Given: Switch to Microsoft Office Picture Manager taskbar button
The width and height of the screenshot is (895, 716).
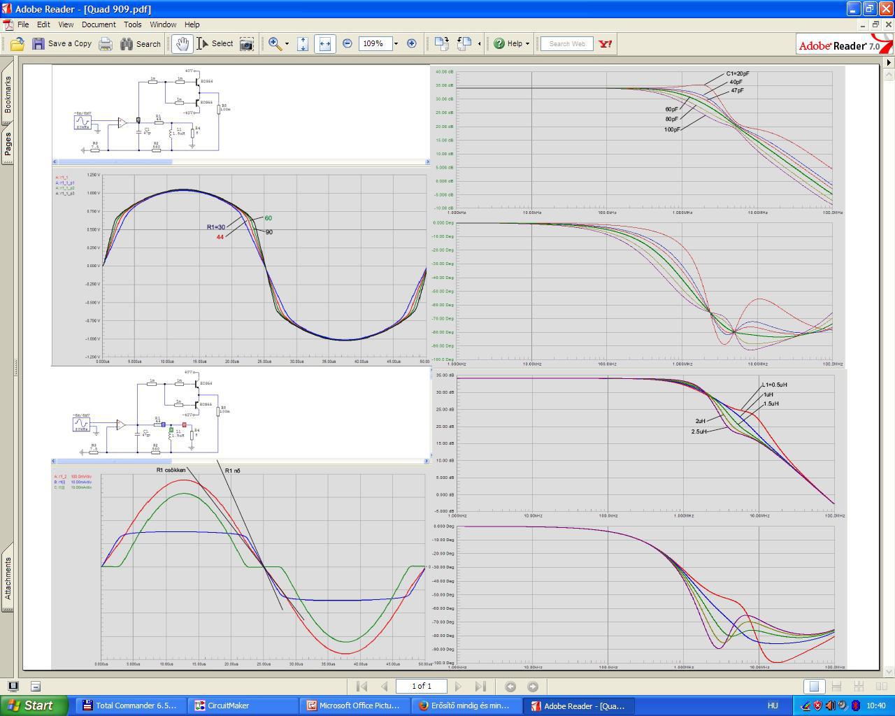Looking at the screenshot, I should (355, 706).
